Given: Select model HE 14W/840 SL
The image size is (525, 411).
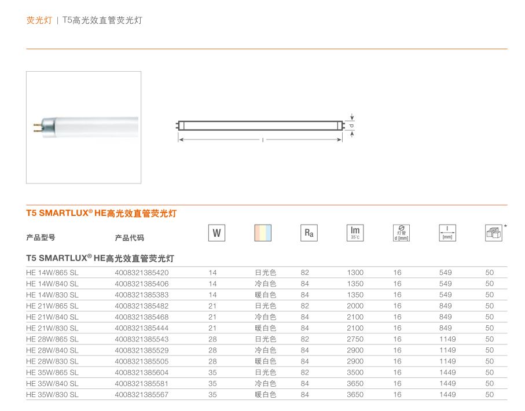Looking at the screenshot, I should pyautogui.click(x=52, y=284).
